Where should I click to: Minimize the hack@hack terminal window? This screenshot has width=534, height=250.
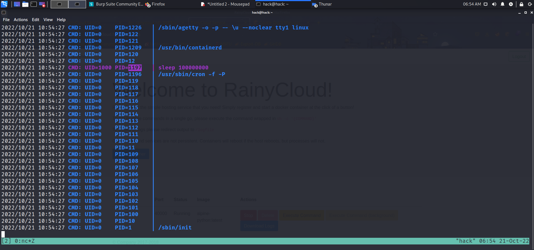click(520, 12)
